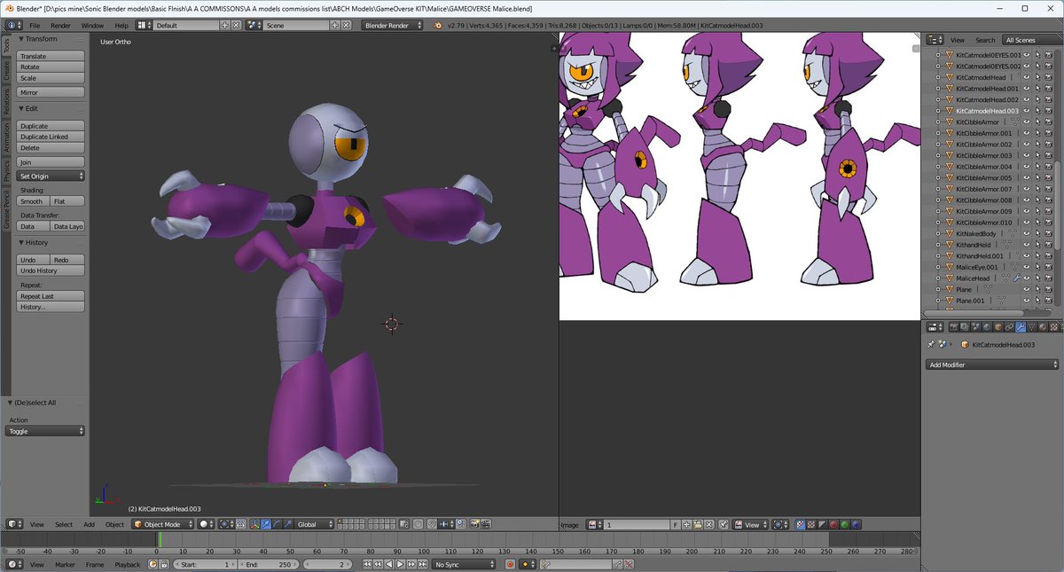Play animation forward
Viewport: 1064px width, 572px height.
pos(400,564)
